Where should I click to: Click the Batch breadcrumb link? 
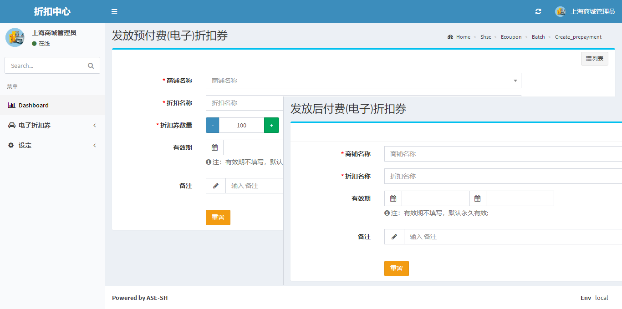[538, 37]
